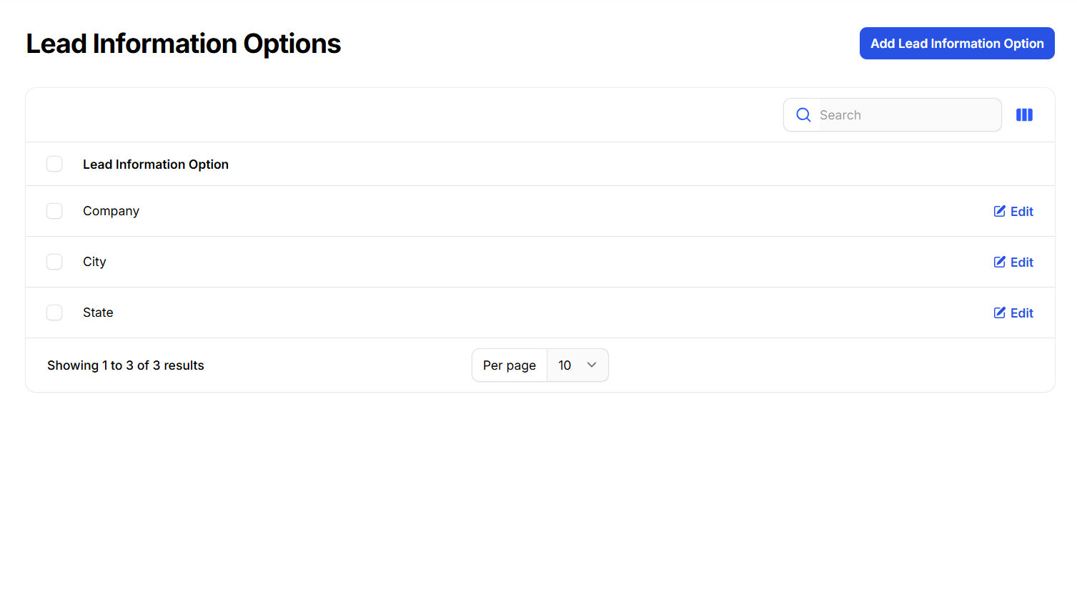
Task: Click the Per page label
Action: [x=509, y=365]
